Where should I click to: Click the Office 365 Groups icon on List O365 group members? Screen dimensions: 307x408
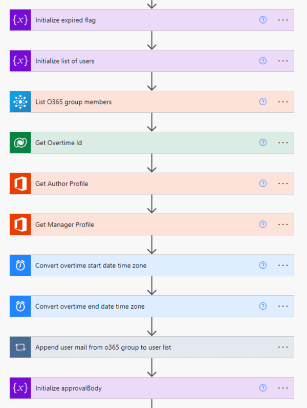coord(20,102)
